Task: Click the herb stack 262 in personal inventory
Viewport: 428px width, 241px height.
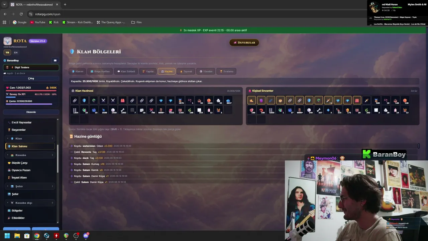Action: click(x=367, y=110)
